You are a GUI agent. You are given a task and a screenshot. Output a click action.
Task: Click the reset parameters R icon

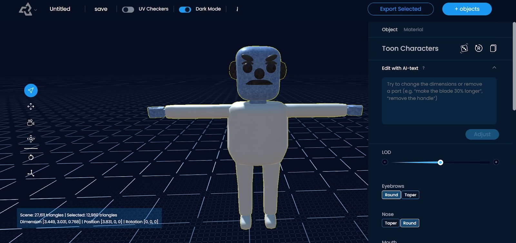[x=479, y=48]
